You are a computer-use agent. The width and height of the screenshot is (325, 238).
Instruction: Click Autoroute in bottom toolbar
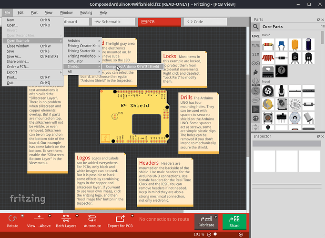click(x=92, y=221)
